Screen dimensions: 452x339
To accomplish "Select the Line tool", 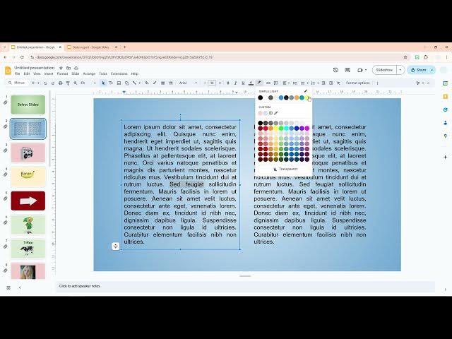I will point(134,83).
